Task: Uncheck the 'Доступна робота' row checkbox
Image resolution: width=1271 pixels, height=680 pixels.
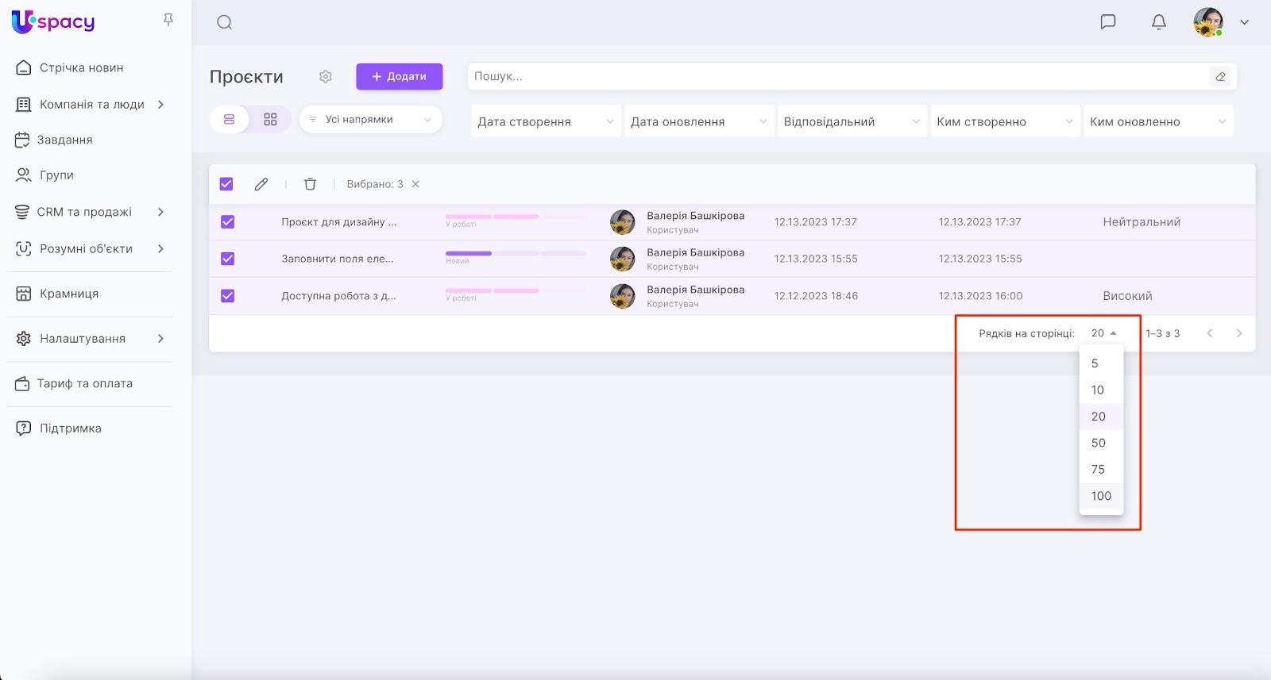Action: [227, 296]
